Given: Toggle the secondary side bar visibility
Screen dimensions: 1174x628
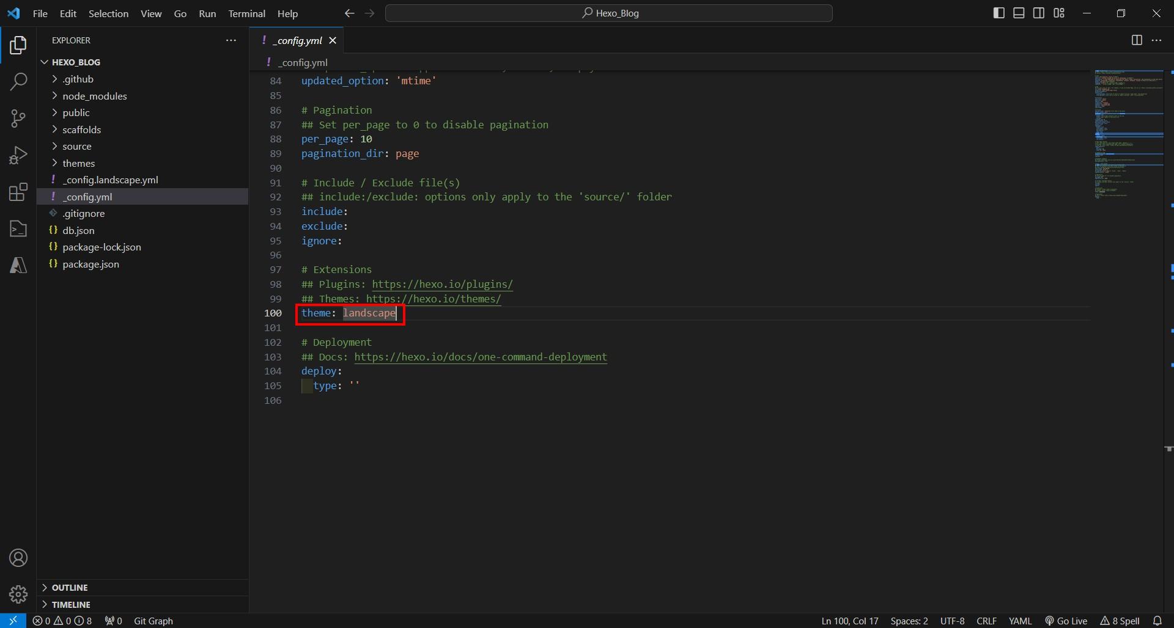Looking at the screenshot, I should click(1039, 13).
